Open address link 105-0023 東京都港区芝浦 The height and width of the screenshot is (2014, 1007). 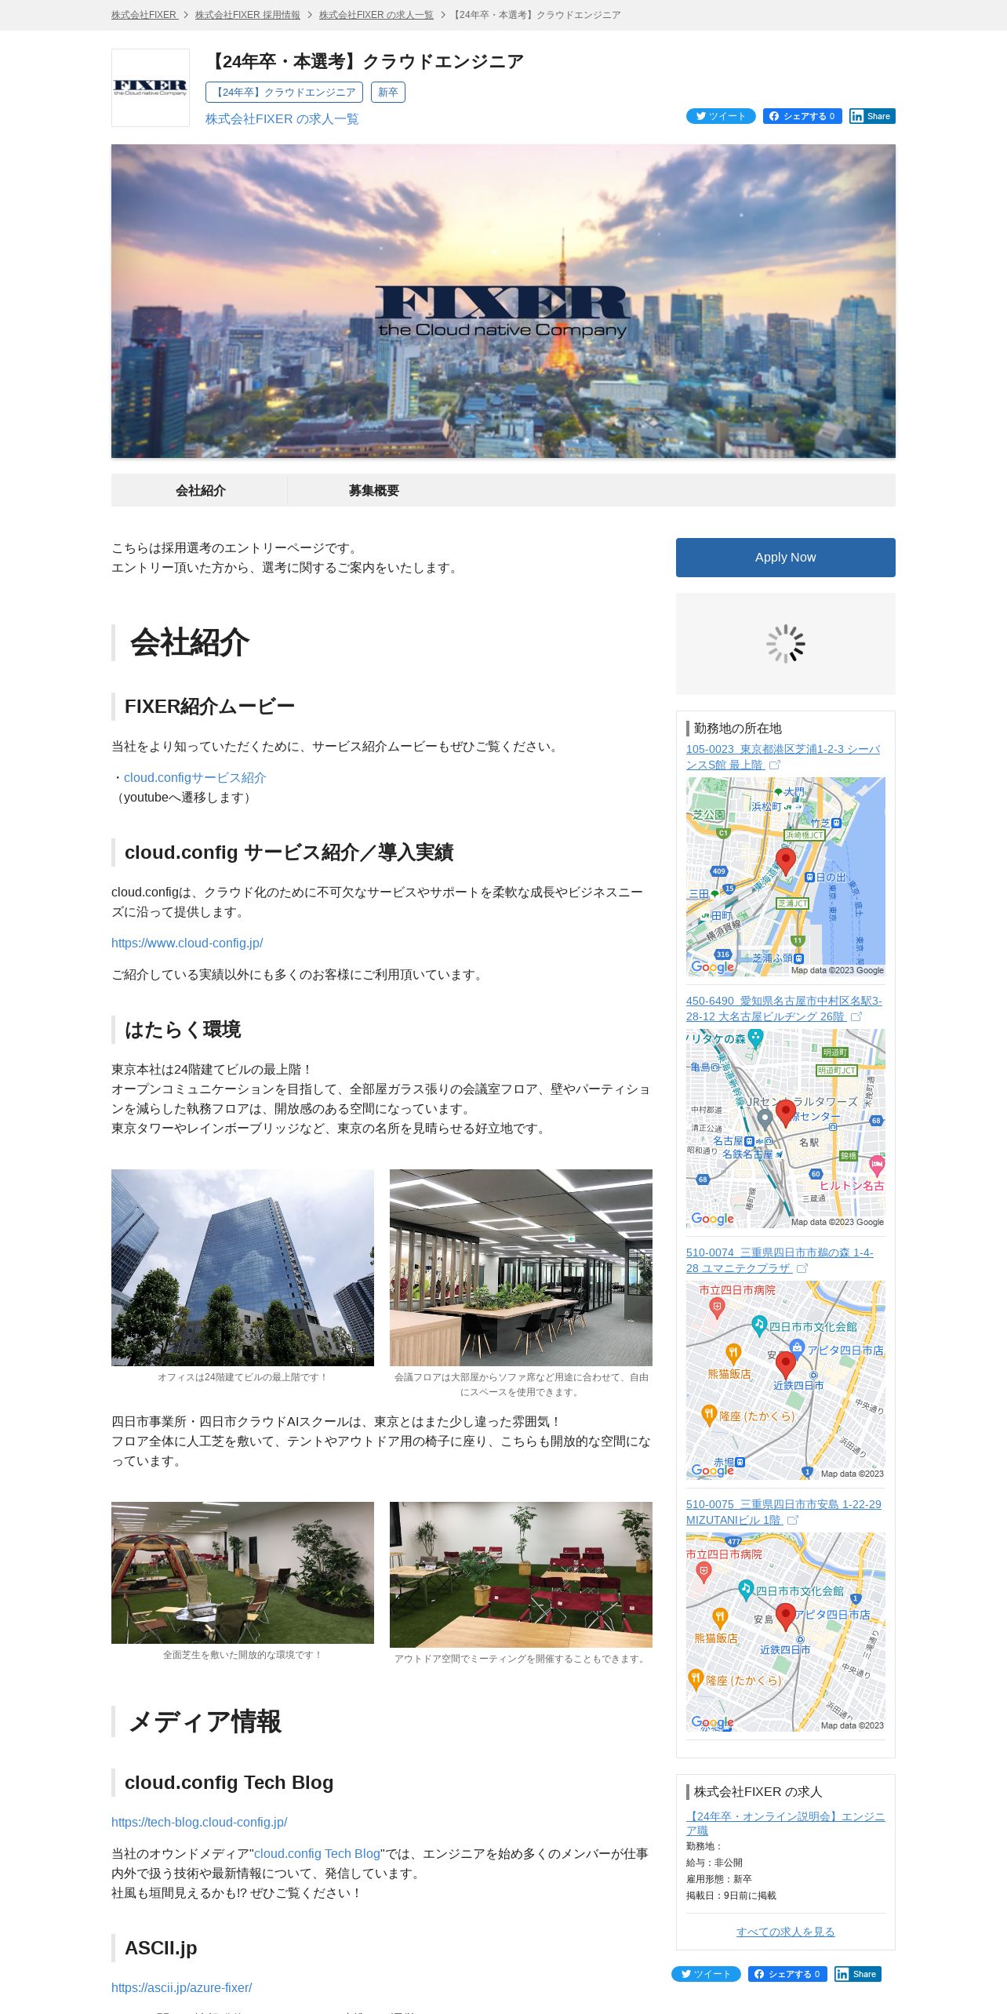(x=783, y=757)
